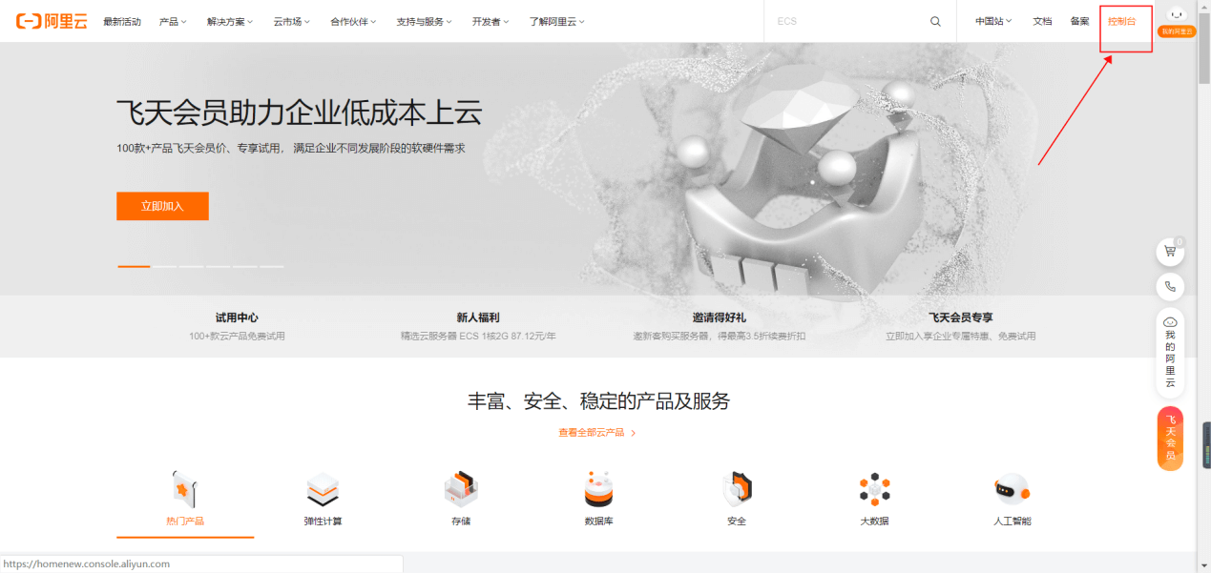Click the 飞天会员 floating badge

coord(1170,439)
